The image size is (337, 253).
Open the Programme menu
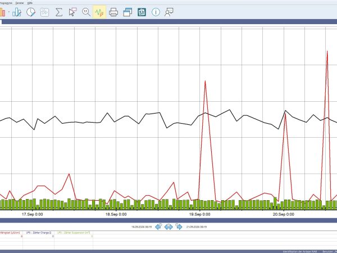click(6, 3)
